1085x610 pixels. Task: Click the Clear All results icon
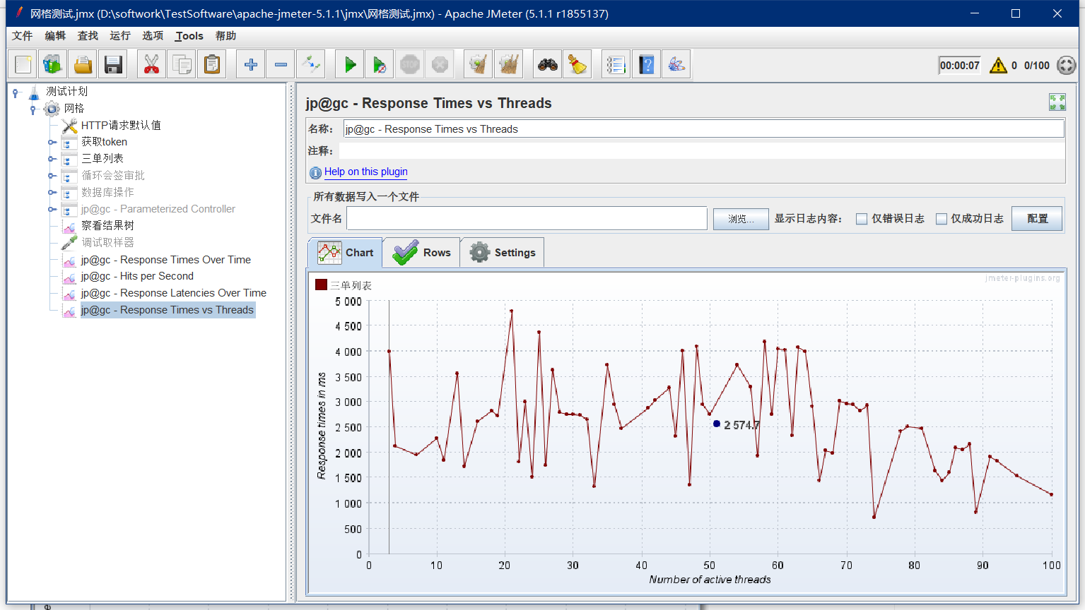coord(508,65)
